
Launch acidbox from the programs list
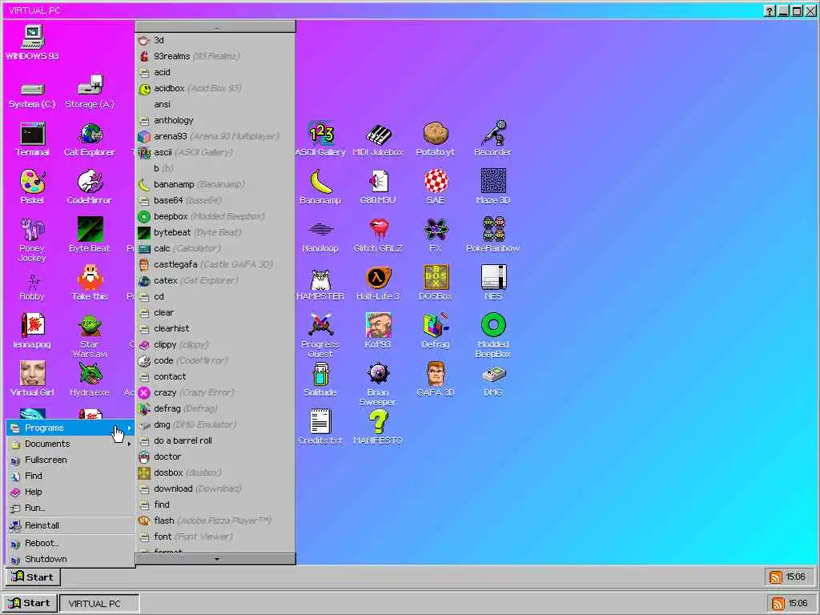click(x=215, y=88)
